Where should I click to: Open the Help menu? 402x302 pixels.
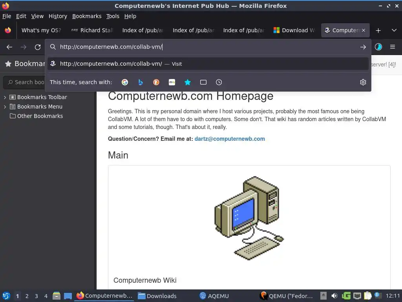[x=130, y=16]
